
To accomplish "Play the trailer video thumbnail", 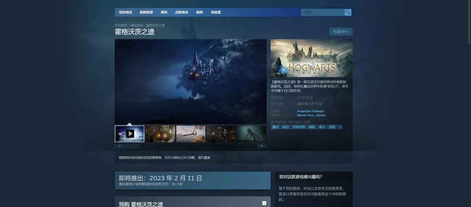I will point(130,134).
